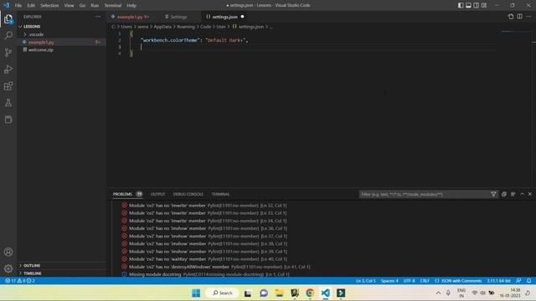Collapse all problems in the panel
Viewport: 536px width, 301px height.
pos(504,194)
